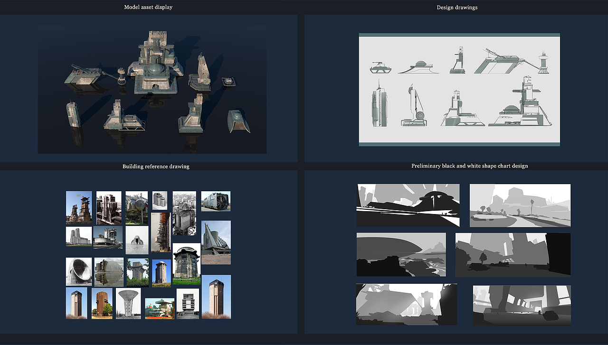608x345 pixels.
Task: Open the angular slanted concrete church photo
Action: pos(216,242)
